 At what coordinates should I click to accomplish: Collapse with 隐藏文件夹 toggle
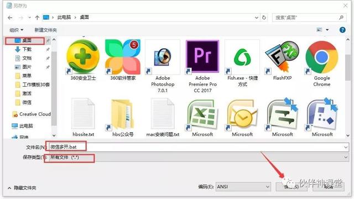coord(22,188)
